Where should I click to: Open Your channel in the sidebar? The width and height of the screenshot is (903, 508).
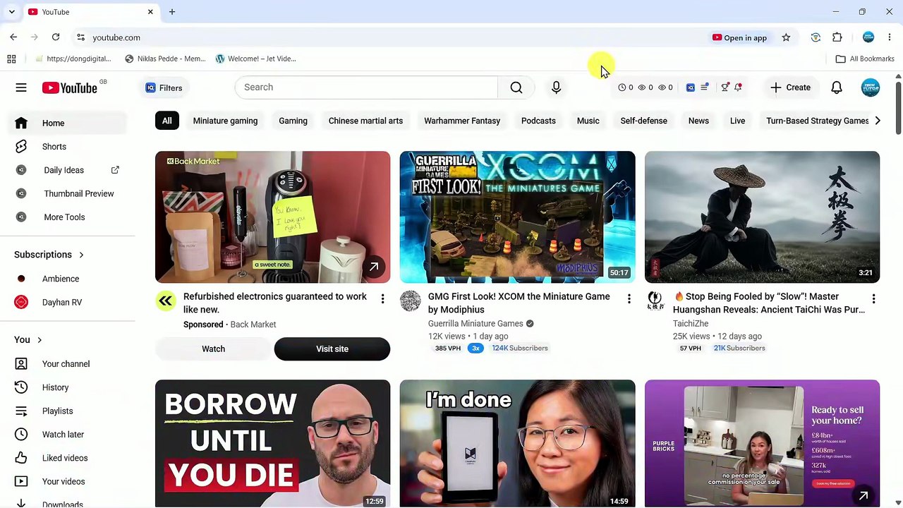coord(68,364)
